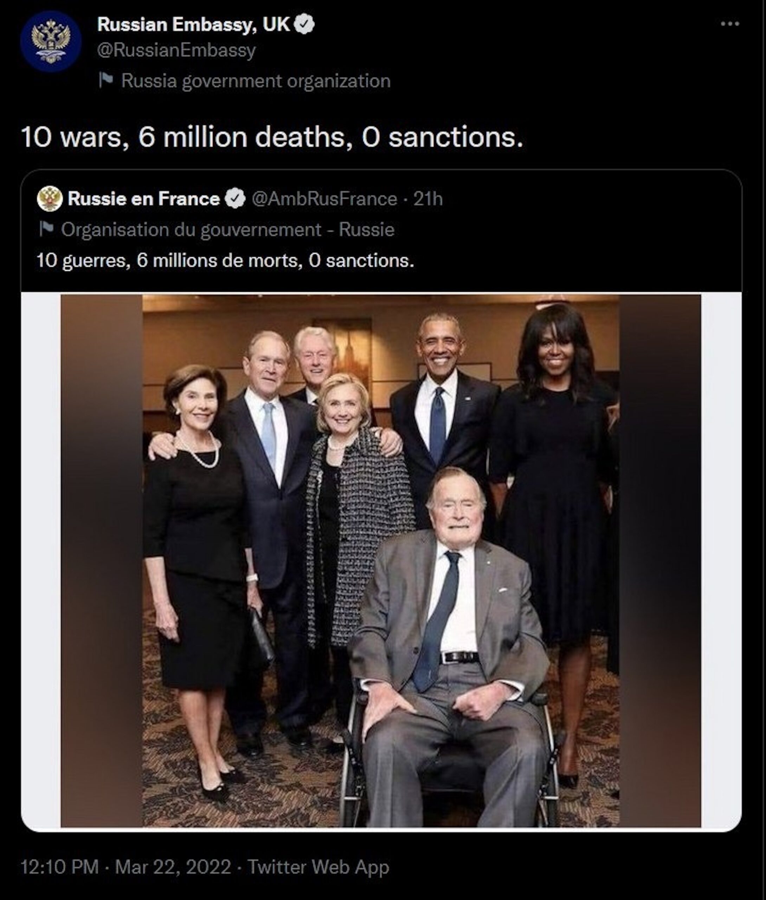Click the Organisation du gouvernement - Russie label
Screen dimensions: 766x900
(227, 229)
